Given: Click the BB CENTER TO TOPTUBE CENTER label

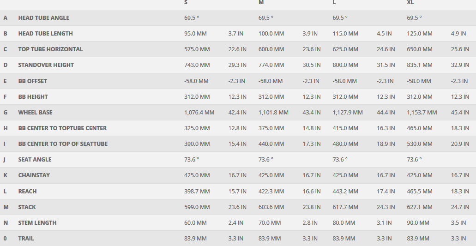Looking at the screenshot, I should (x=62, y=128).
